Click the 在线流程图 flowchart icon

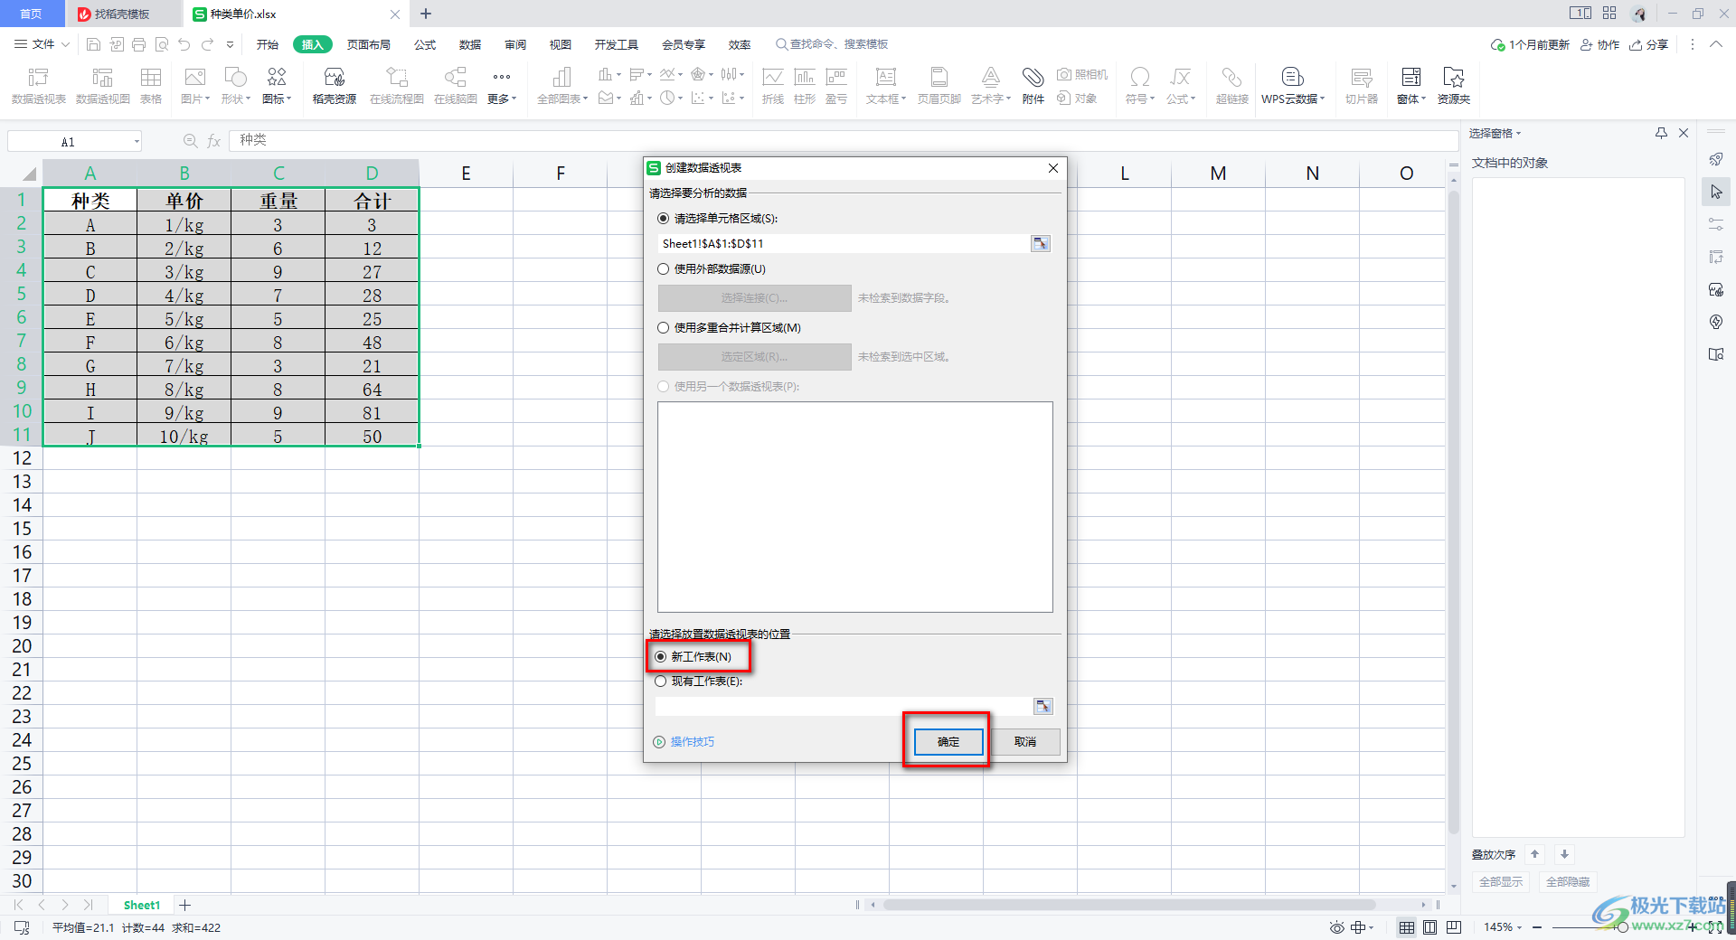coord(397,86)
